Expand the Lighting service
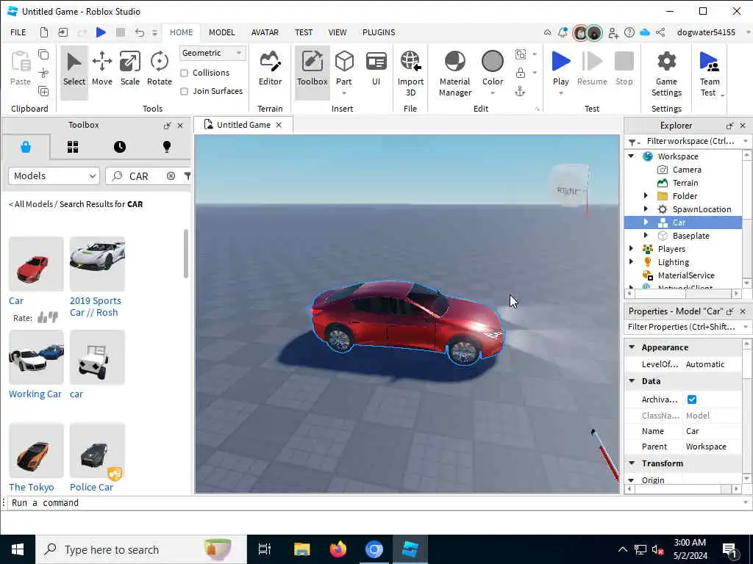The height and width of the screenshot is (564, 753). tap(631, 262)
